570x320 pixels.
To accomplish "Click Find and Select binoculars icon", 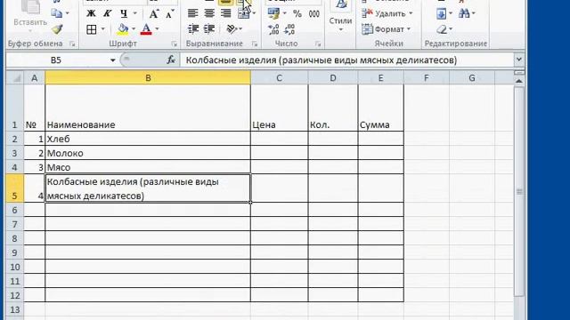I will click(464, 14).
